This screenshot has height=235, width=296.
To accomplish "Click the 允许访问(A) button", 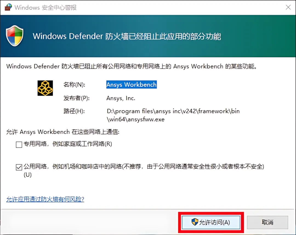I will (211, 222).
